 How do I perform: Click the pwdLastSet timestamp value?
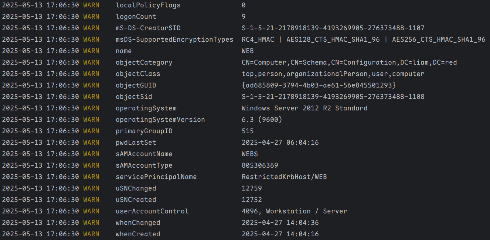(x=280, y=143)
